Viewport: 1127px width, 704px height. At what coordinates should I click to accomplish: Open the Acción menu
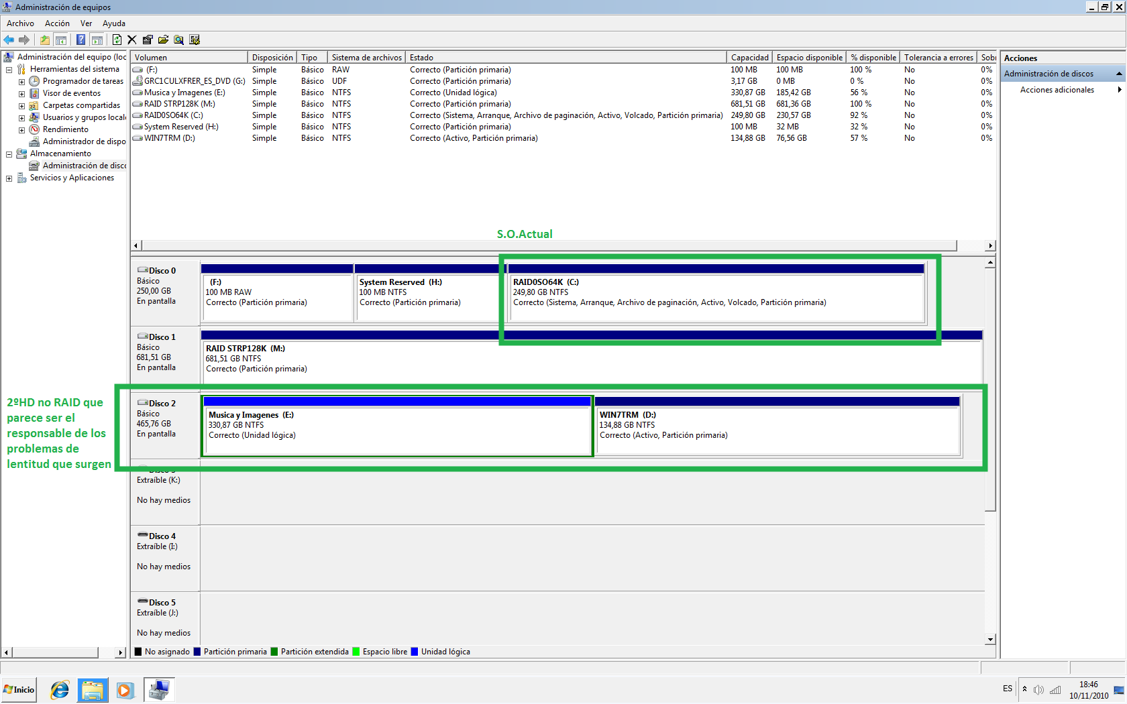click(57, 23)
